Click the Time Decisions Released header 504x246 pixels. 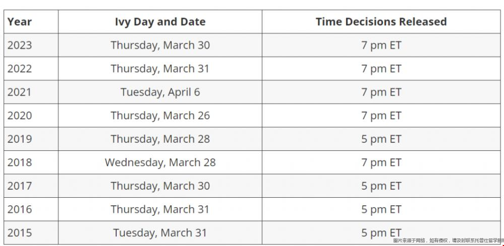click(x=381, y=22)
